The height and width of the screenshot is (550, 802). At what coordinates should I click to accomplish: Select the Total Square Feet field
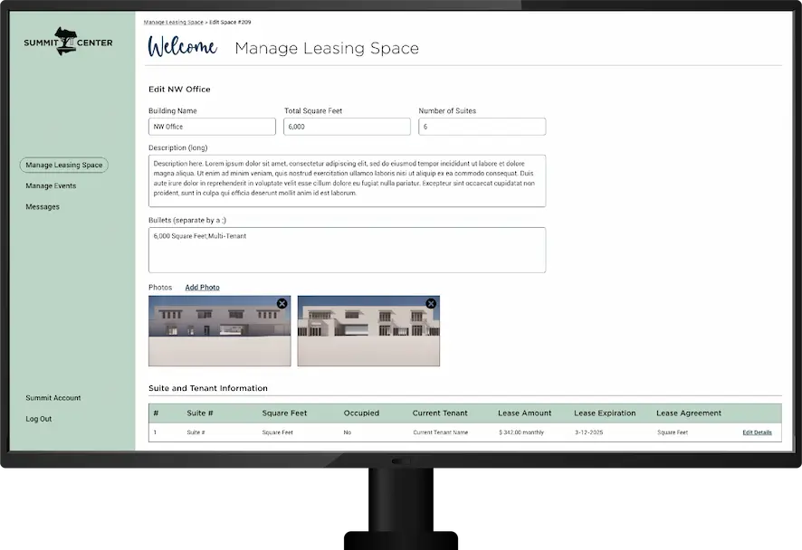point(347,126)
